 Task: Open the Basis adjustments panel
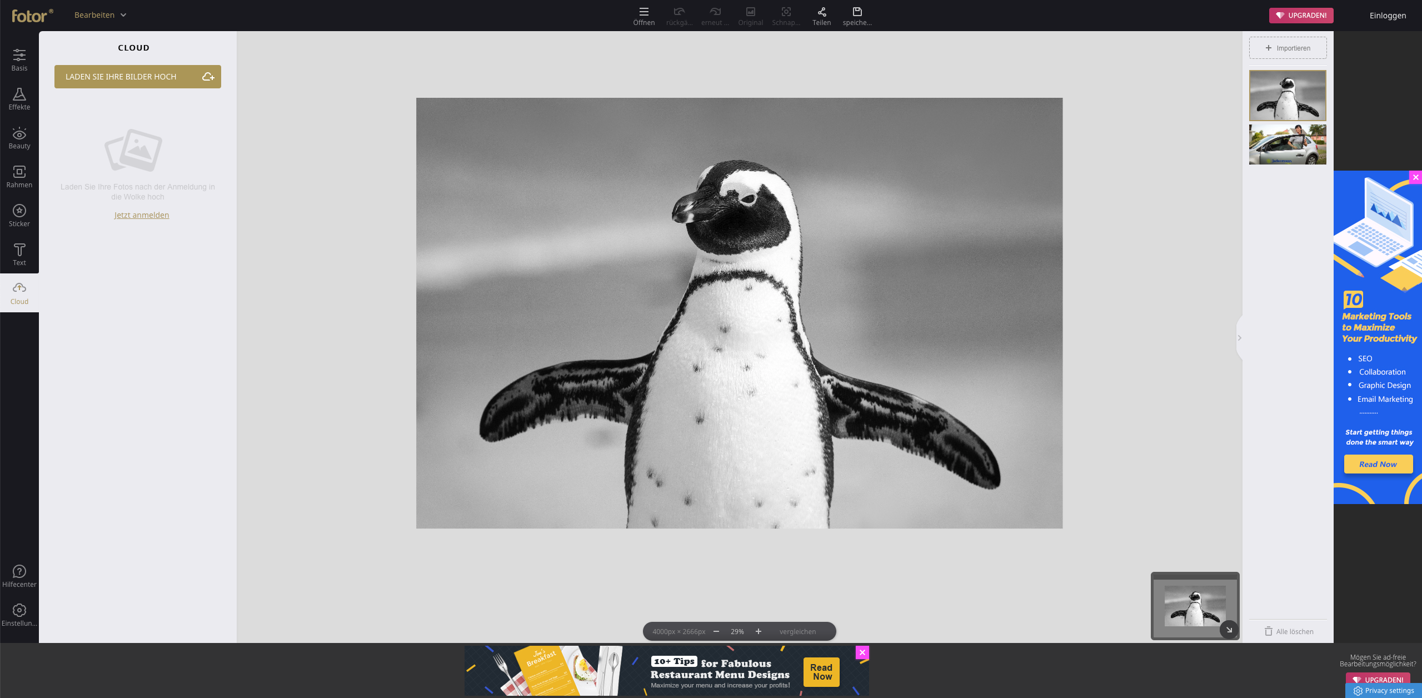click(19, 60)
